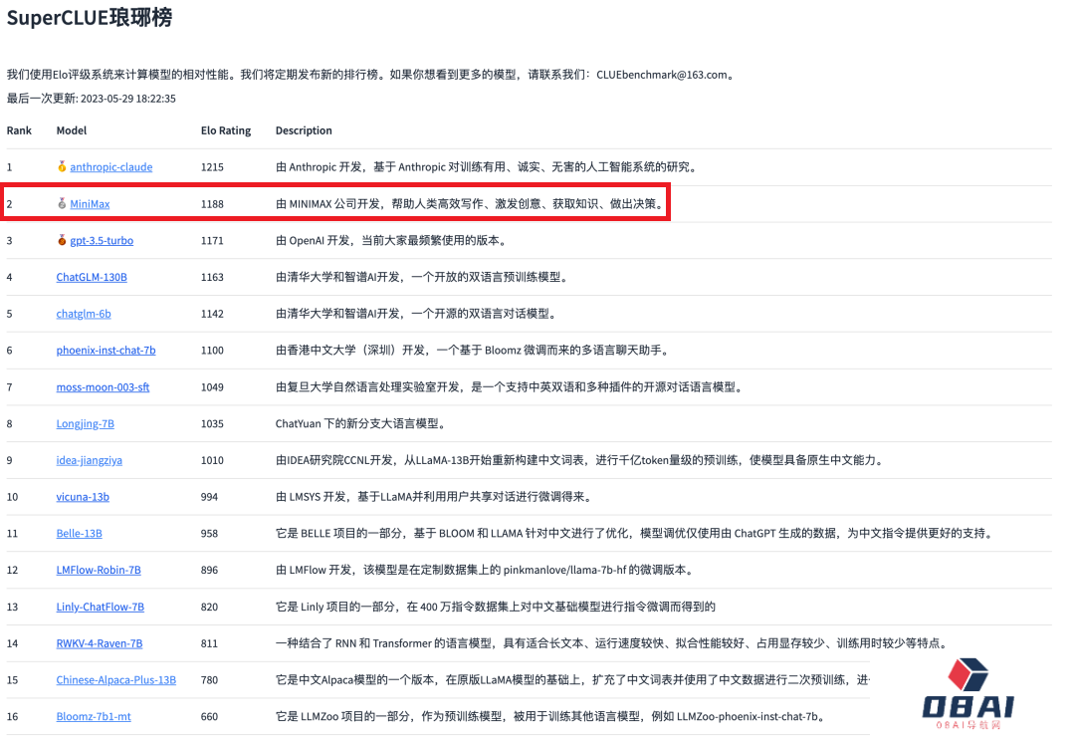The width and height of the screenshot is (1075, 740).
Task: Select the Elo rating value 958
Action: click(209, 534)
